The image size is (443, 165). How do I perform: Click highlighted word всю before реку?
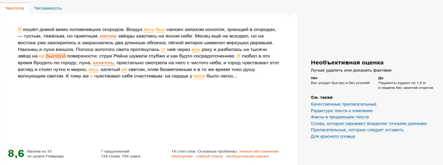click(196, 49)
